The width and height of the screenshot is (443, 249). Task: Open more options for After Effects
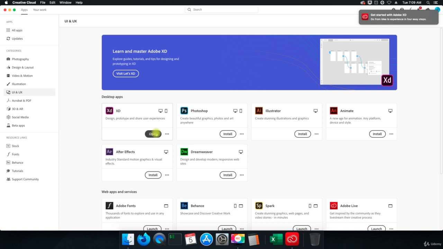tap(167, 175)
